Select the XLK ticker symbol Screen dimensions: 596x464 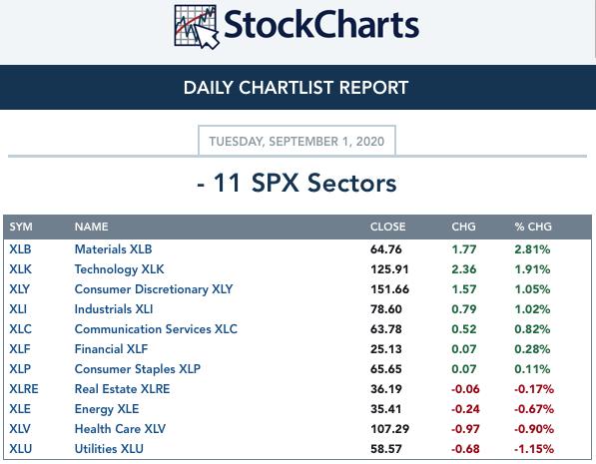click(21, 269)
